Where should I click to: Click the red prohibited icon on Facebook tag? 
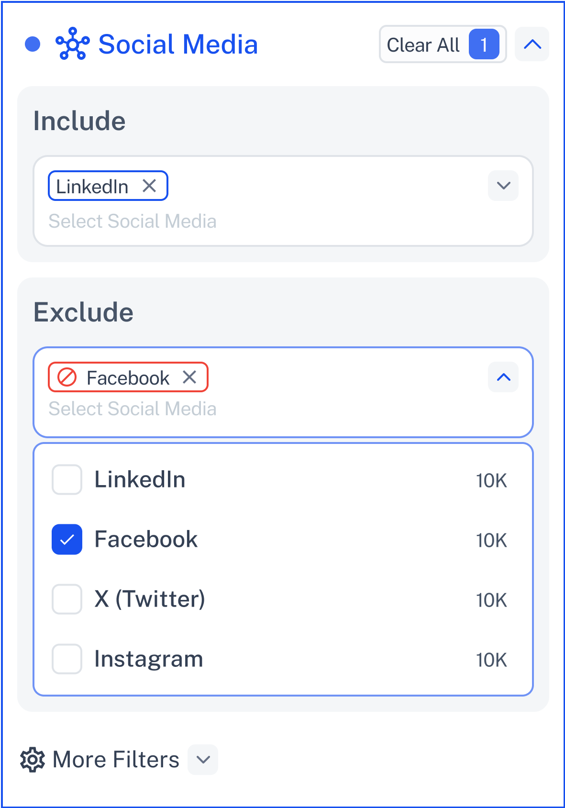(x=67, y=377)
